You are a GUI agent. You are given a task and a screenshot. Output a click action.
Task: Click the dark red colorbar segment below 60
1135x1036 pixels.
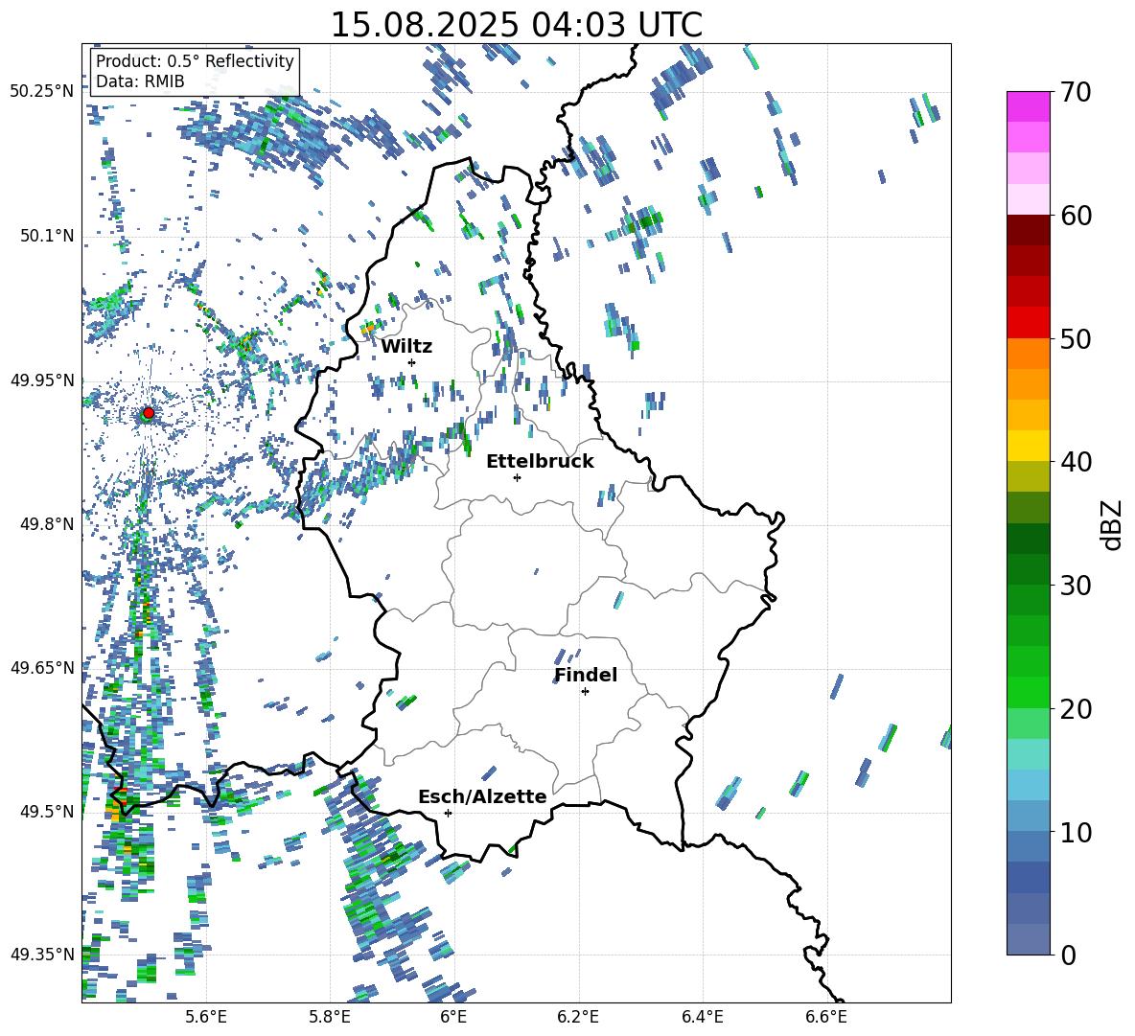pos(1029,231)
